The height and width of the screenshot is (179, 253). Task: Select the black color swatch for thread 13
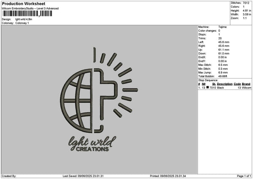click(207, 87)
